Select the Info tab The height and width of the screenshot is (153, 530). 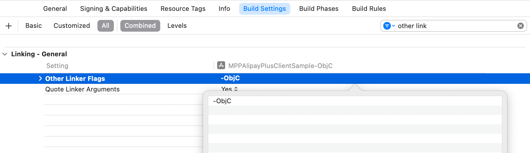point(224,9)
